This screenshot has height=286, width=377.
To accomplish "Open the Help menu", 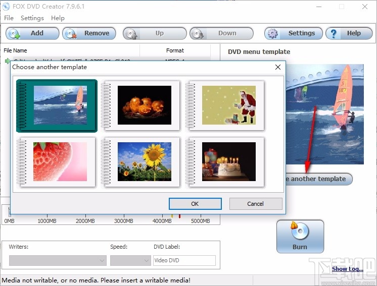I will pyautogui.click(x=58, y=18).
